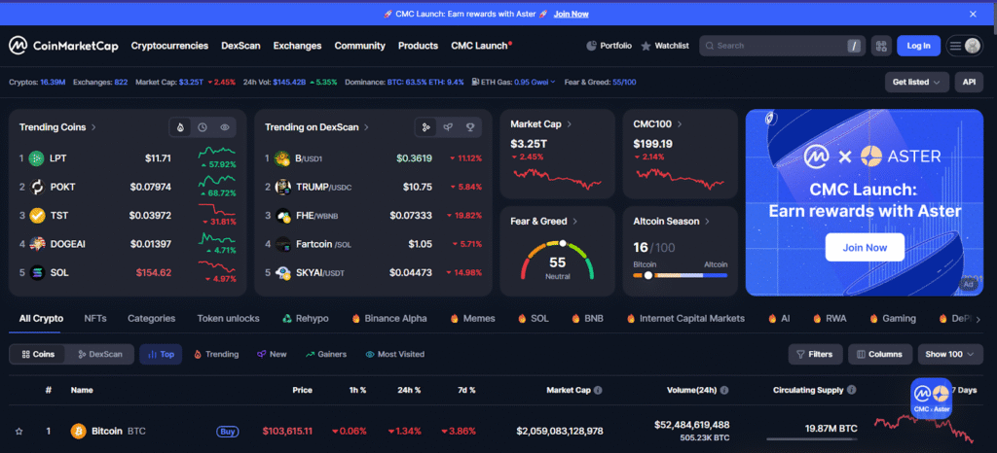997x453 pixels.
Task: Click the slash shortcut key in search bar
Action: click(x=853, y=46)
